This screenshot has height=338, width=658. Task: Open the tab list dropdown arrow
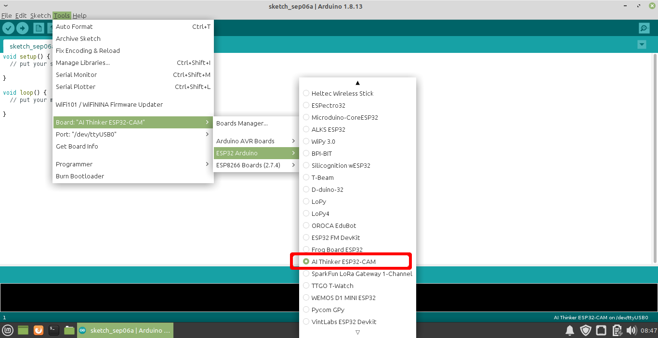[x=642, y=44]
